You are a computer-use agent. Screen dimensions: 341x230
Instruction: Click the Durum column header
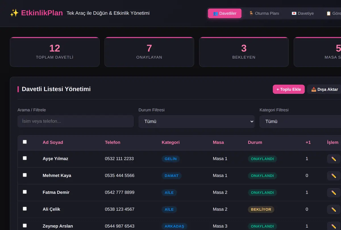tap(255, 142)
